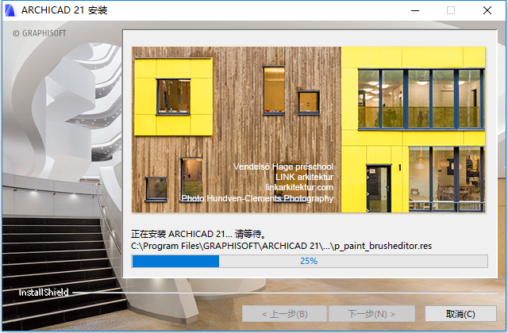
Task: Click the disabled 下一步(N) next button
Action: (x=371, y=314)
